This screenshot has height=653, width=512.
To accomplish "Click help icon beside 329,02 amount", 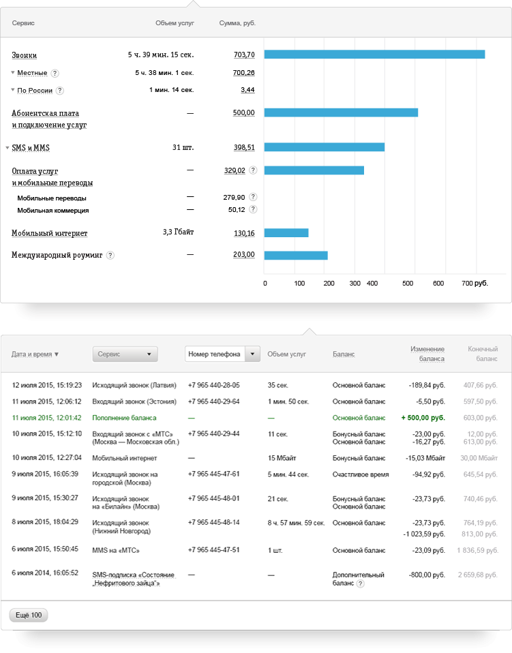I will (x=253, y=170).
